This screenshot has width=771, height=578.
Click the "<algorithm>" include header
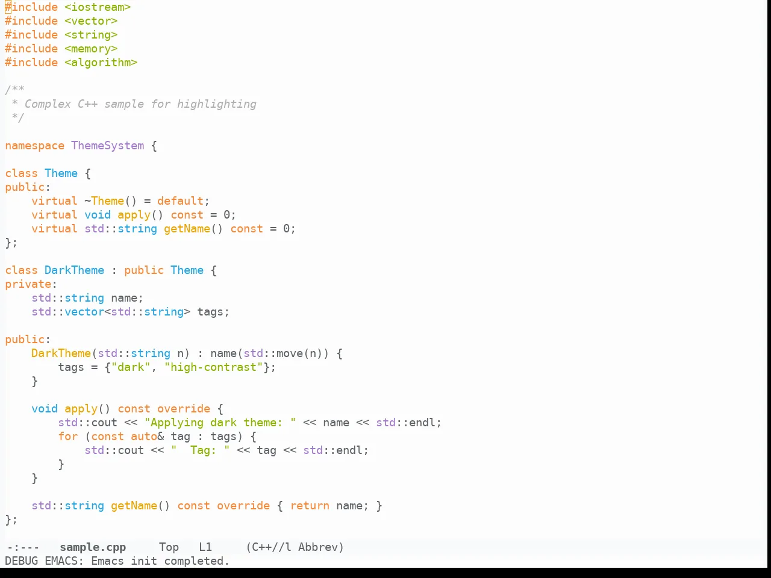coord(101,63)
